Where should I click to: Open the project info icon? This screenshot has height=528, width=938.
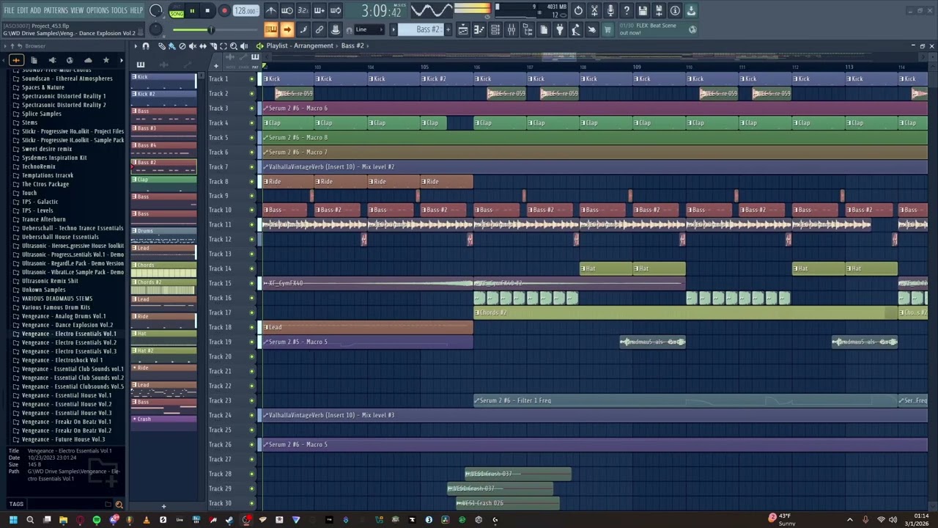coord(675,10)
